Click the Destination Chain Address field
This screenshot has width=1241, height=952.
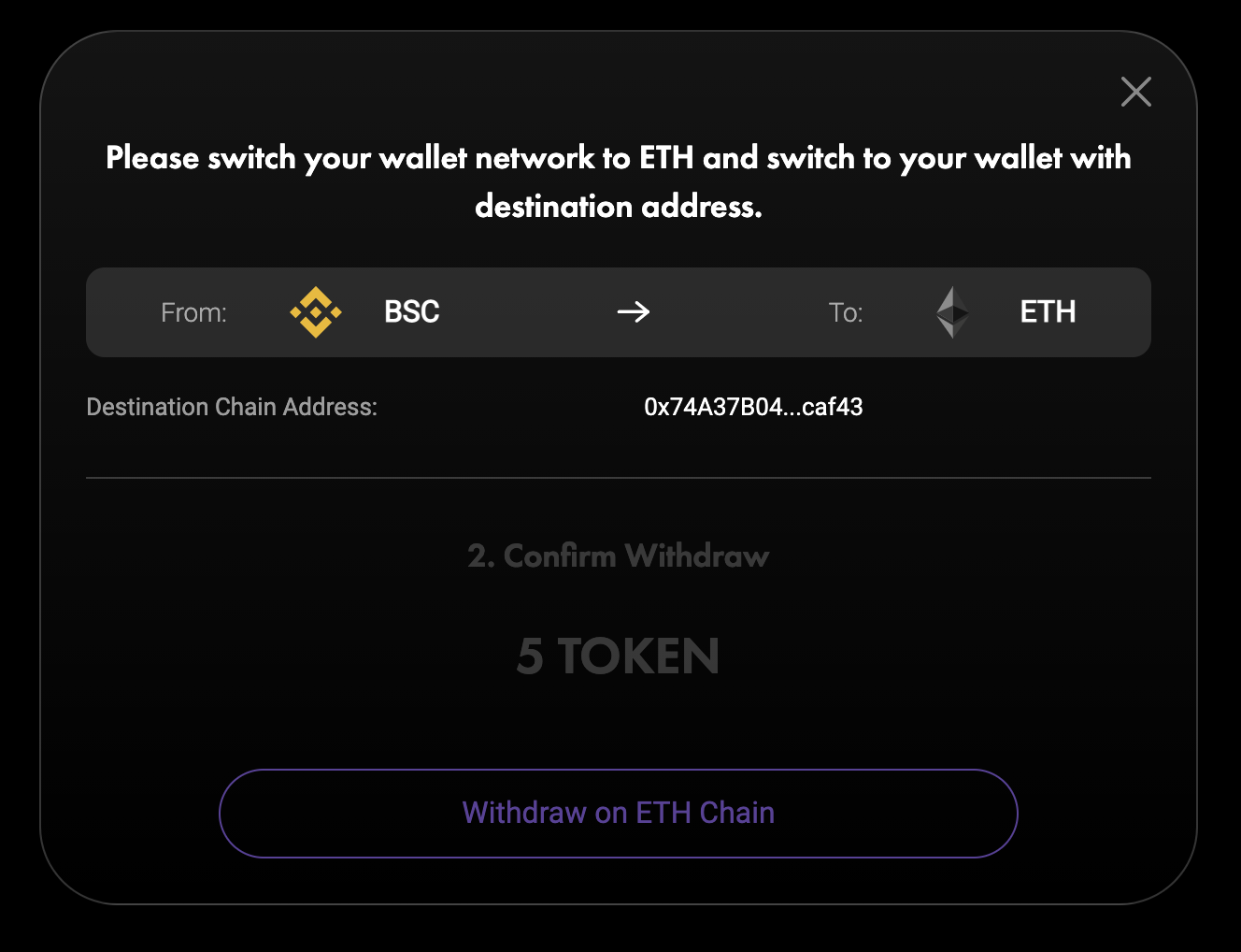[232, 407]
